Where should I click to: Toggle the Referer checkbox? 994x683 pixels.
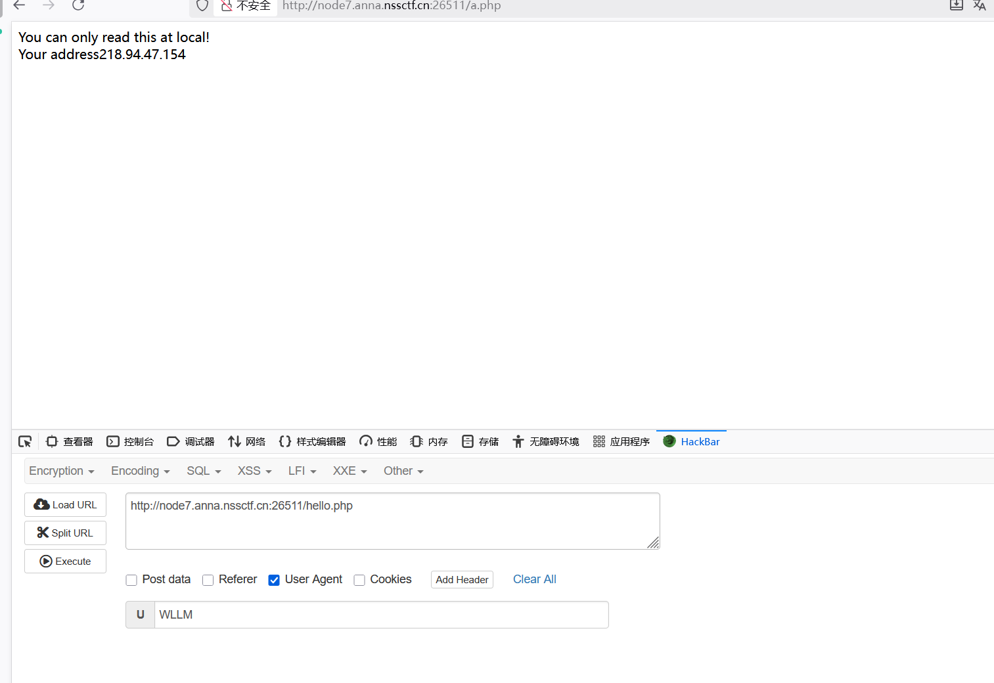click(208, 580)
